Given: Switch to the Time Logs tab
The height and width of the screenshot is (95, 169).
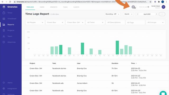Looking at the screenshot, I should (30, 7).
